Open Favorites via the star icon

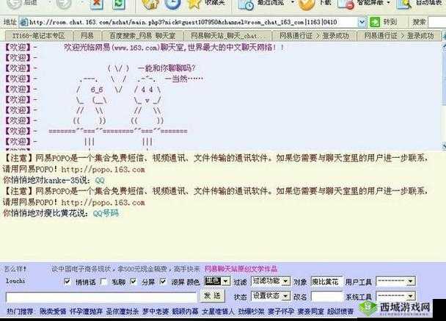coord(194,4)
